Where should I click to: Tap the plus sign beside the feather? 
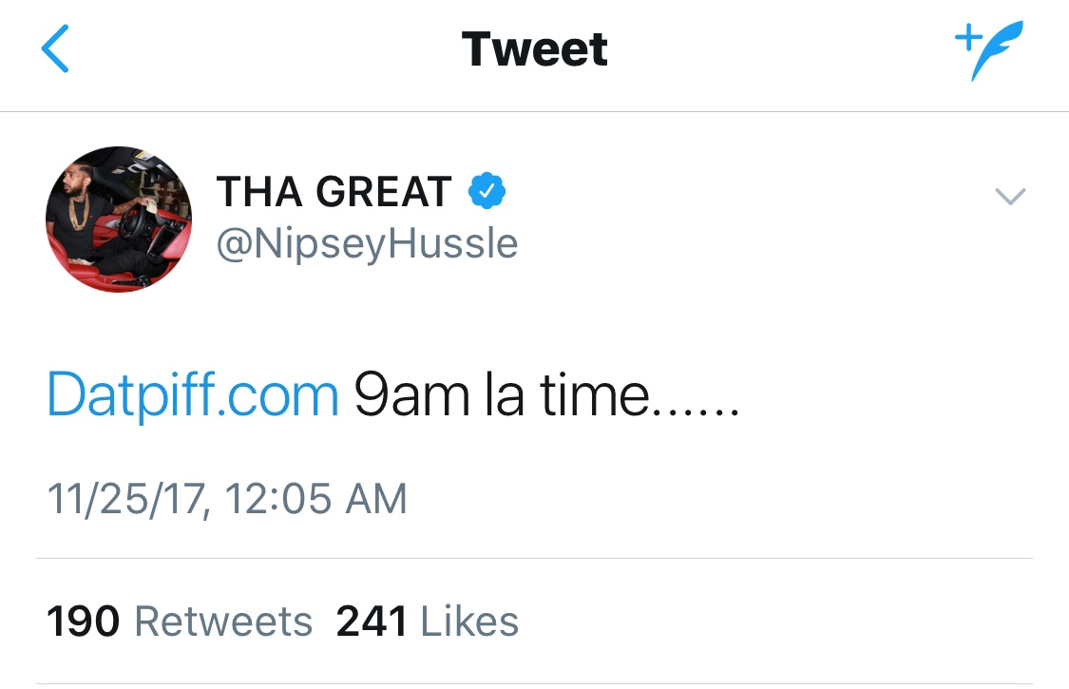coord(968,37)
